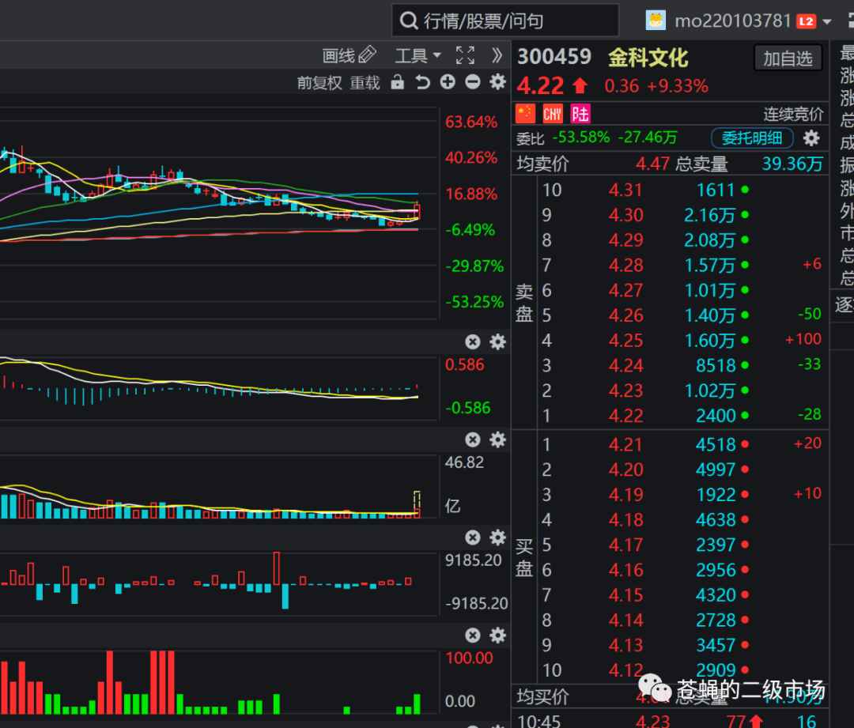Select 前复权 price adjustment option
The width and height of the screenshot is (854, 728).
tap(319, 83)
